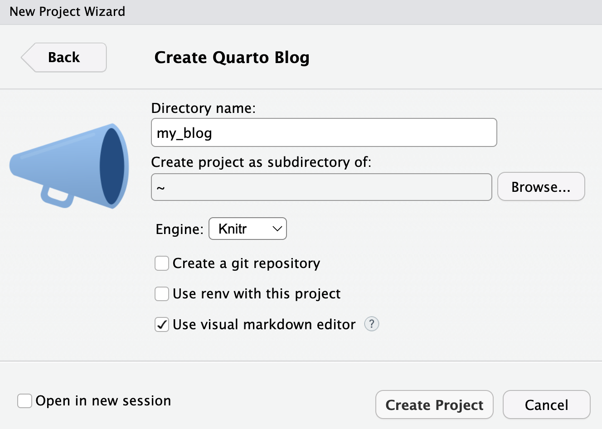Open the Engine dropdown showing Knitr
Viewport: 602px width, 429px height.
click(x=247, y=229)
